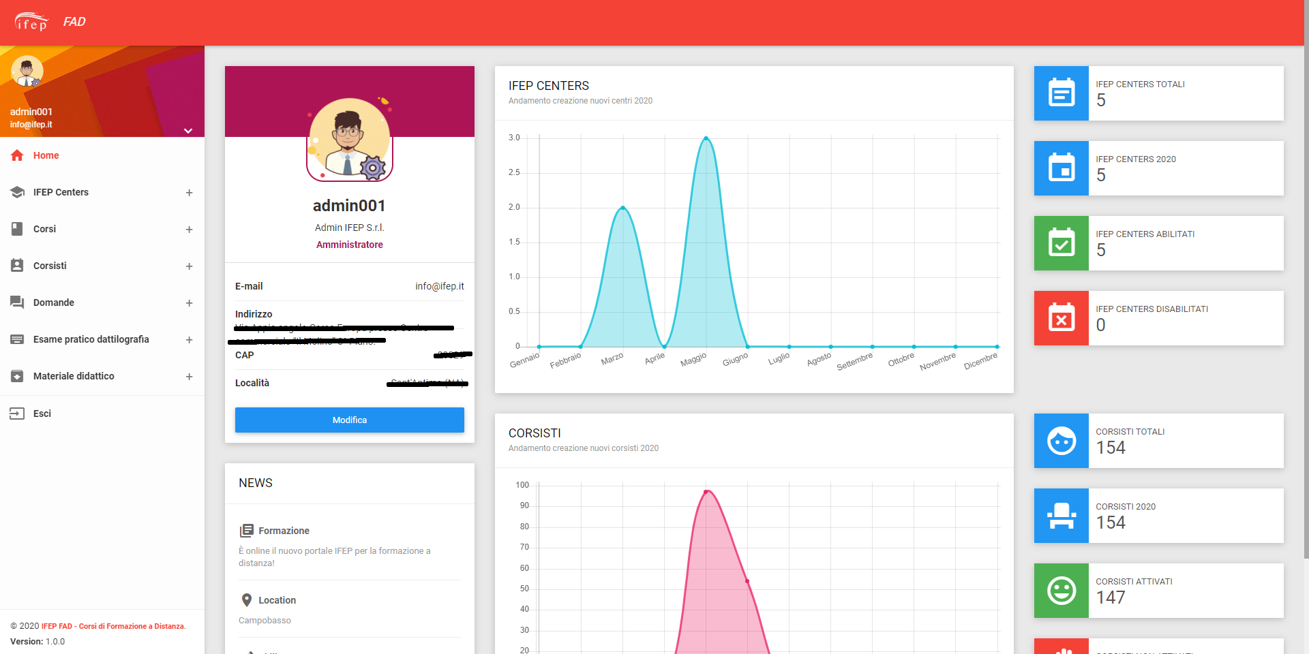This screenshot has width=1309, height=654.
Task: Click the red IFEP Centers Disabilitati icon
Action: (x=1061, y=318)
